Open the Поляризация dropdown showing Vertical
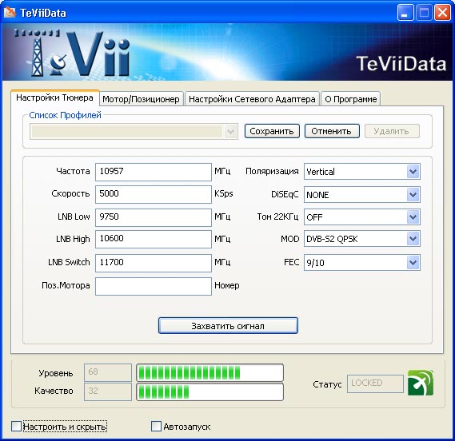 pyautogui.click(x=362, y=172)
